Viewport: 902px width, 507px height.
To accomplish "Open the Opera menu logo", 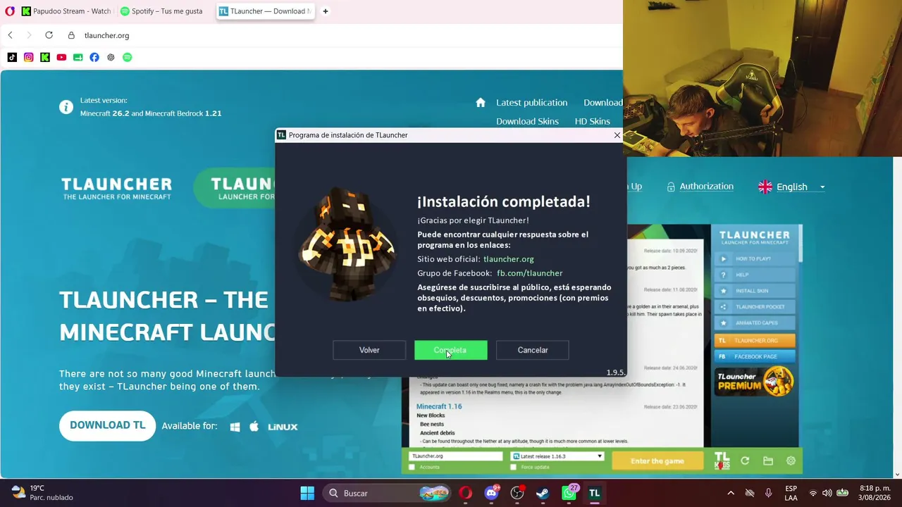I will 10,11.
